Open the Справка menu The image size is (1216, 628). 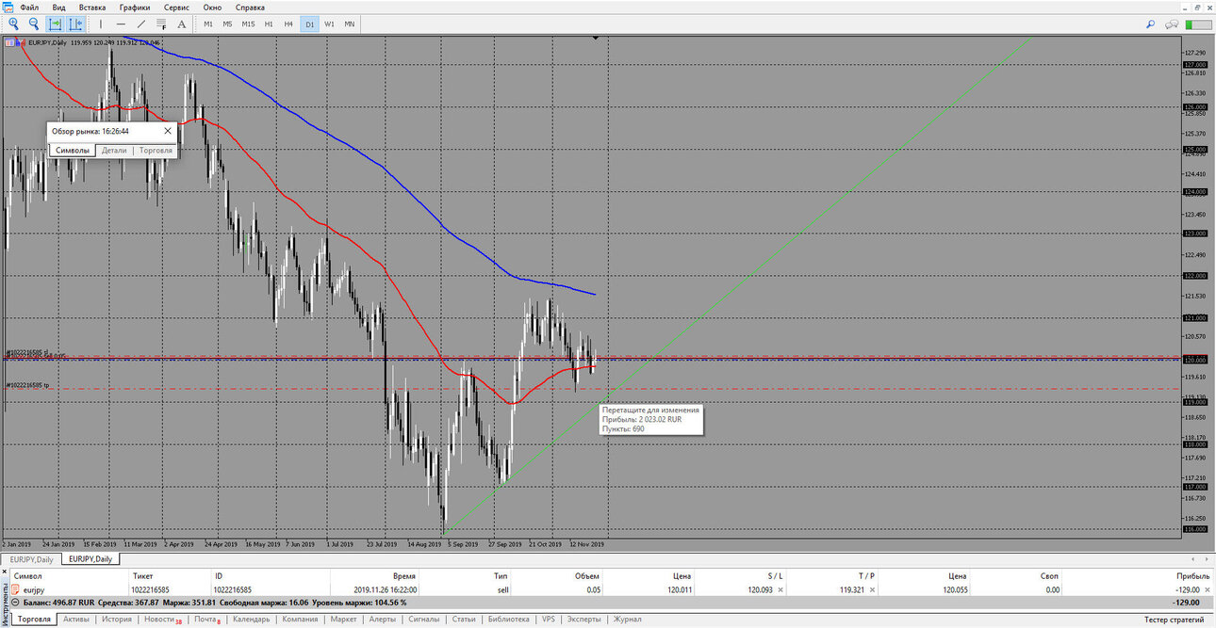[x=250, y=7]
